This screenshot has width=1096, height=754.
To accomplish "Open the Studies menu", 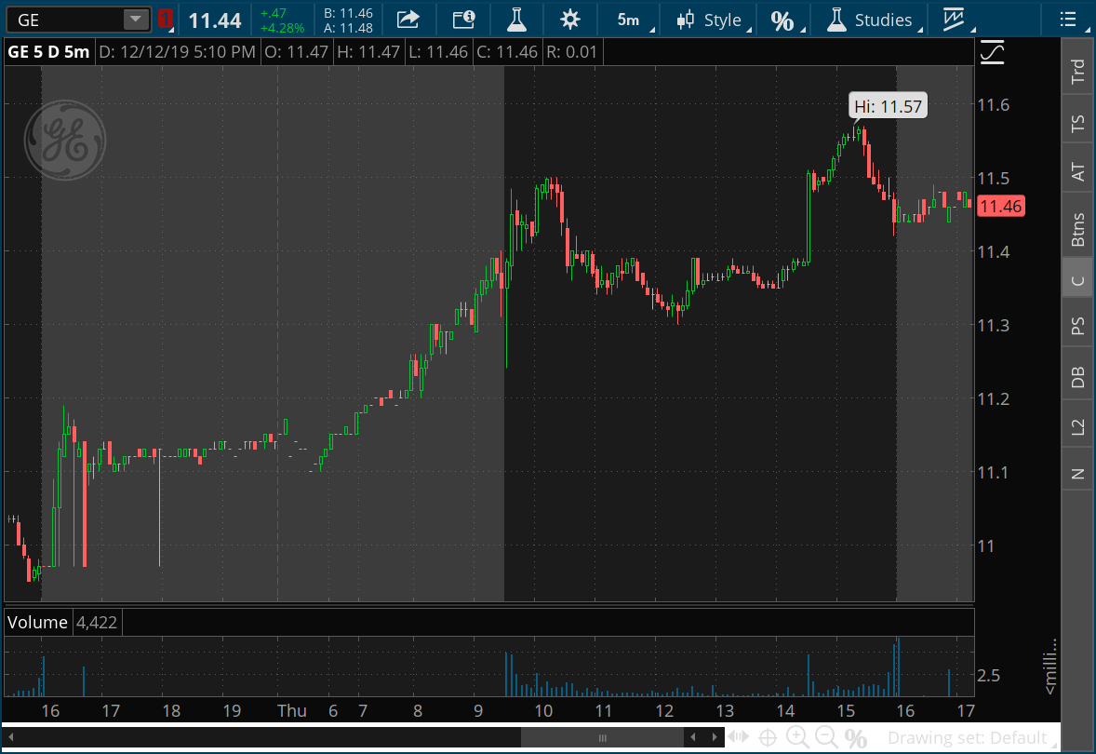I will point(873,20).
